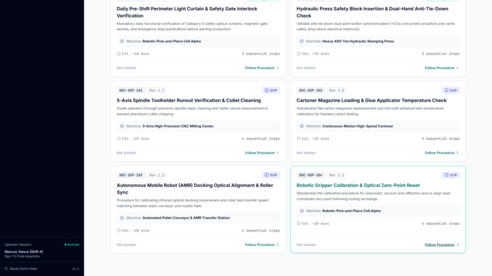Click machine name 5-Axis High-Precision CNC Milling Center

click(178, 126)
